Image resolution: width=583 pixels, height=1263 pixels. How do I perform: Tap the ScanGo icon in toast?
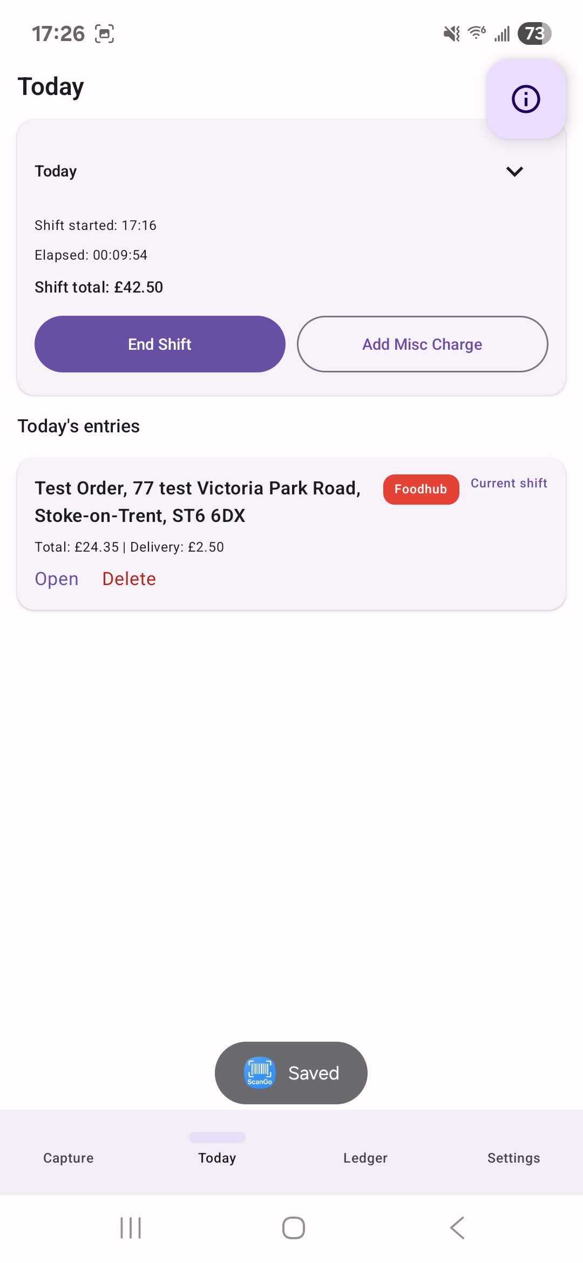260,1072
